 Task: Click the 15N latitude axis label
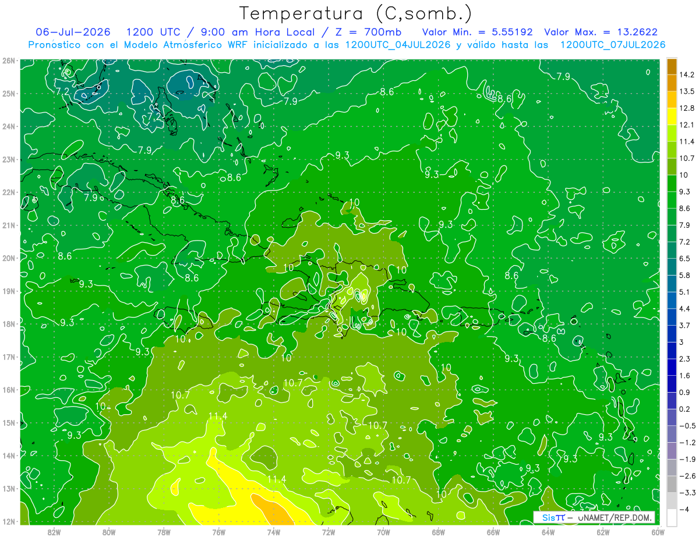9,423
